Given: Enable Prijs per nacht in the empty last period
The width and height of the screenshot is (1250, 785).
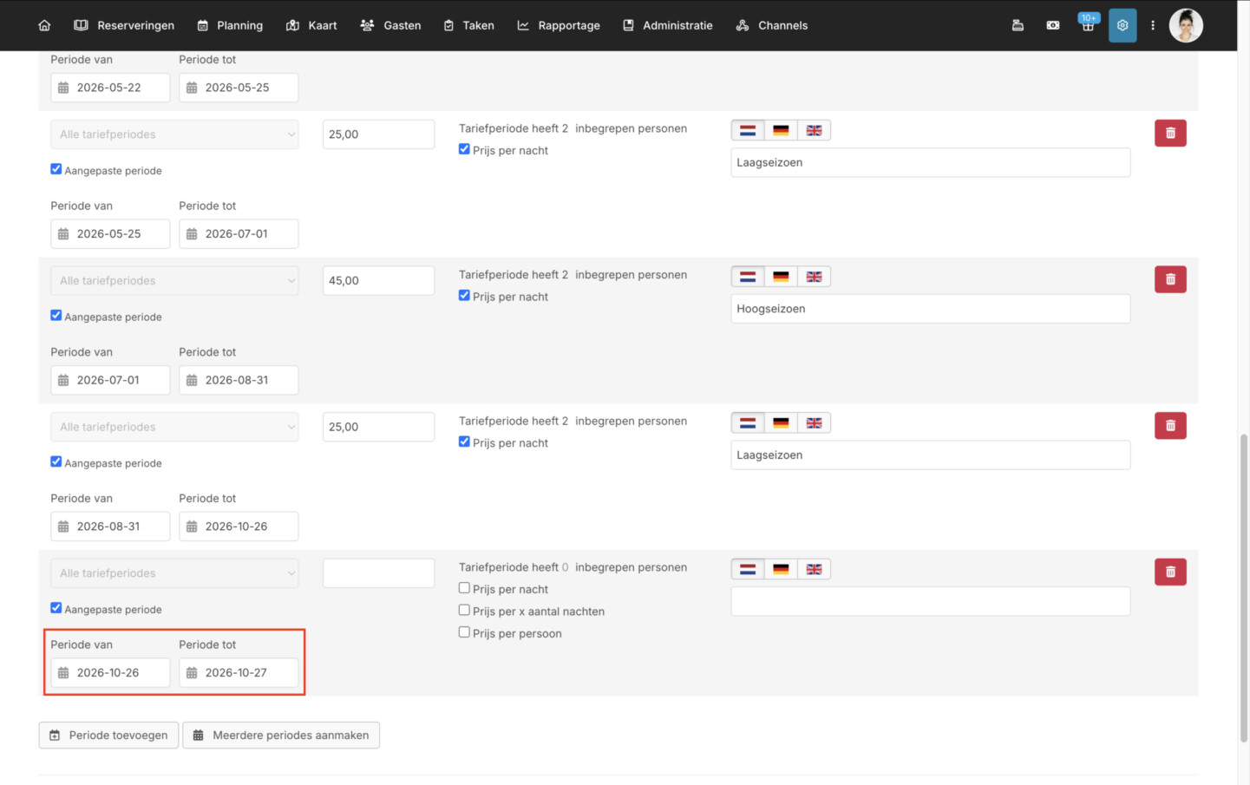Looking at the screenshot, I should pyautogui.click(x=464, y=588).
